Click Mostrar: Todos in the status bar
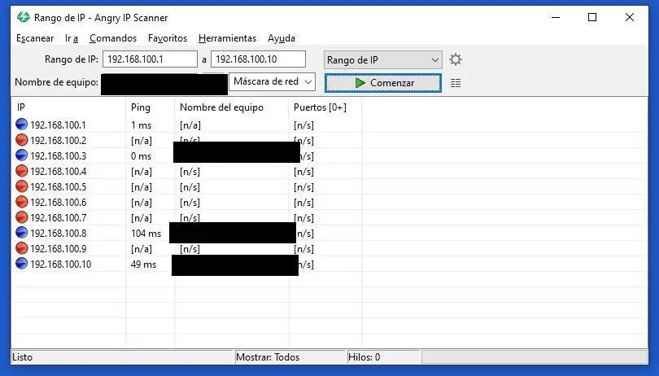Screen dimensions: 659x376 [x=268, y=357]
